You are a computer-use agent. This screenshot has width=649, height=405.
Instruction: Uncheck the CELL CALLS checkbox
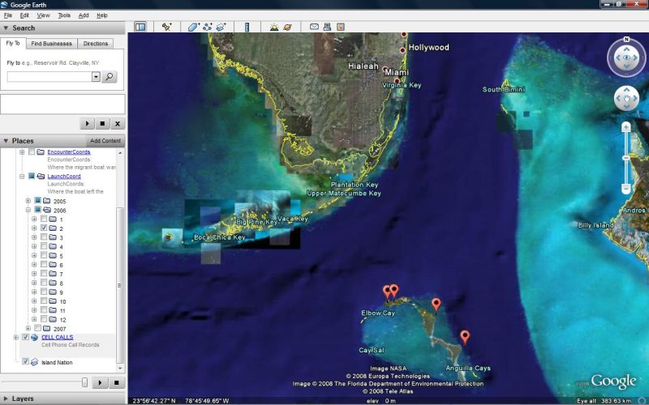(x=25, y=337)
